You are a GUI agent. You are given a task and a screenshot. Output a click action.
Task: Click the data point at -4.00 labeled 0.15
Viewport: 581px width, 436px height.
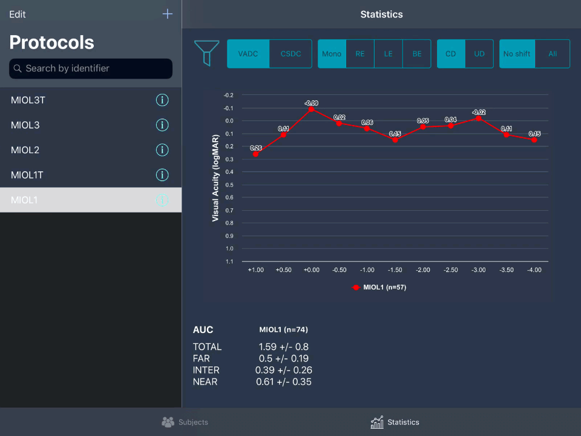pyautogui.click(x=534, y=140)
